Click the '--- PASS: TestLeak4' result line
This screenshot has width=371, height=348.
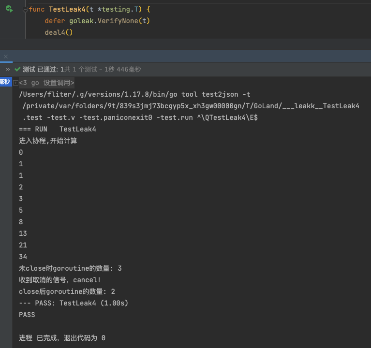coord(73,303)
